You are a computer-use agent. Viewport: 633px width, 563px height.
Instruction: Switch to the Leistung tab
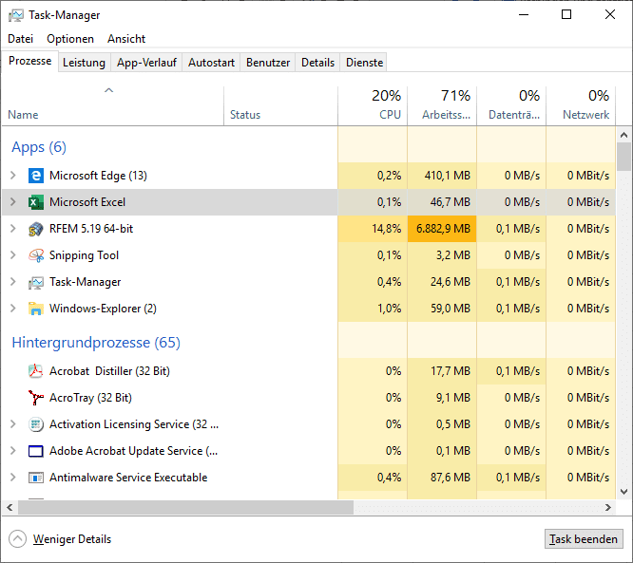[x=84, y=63]
